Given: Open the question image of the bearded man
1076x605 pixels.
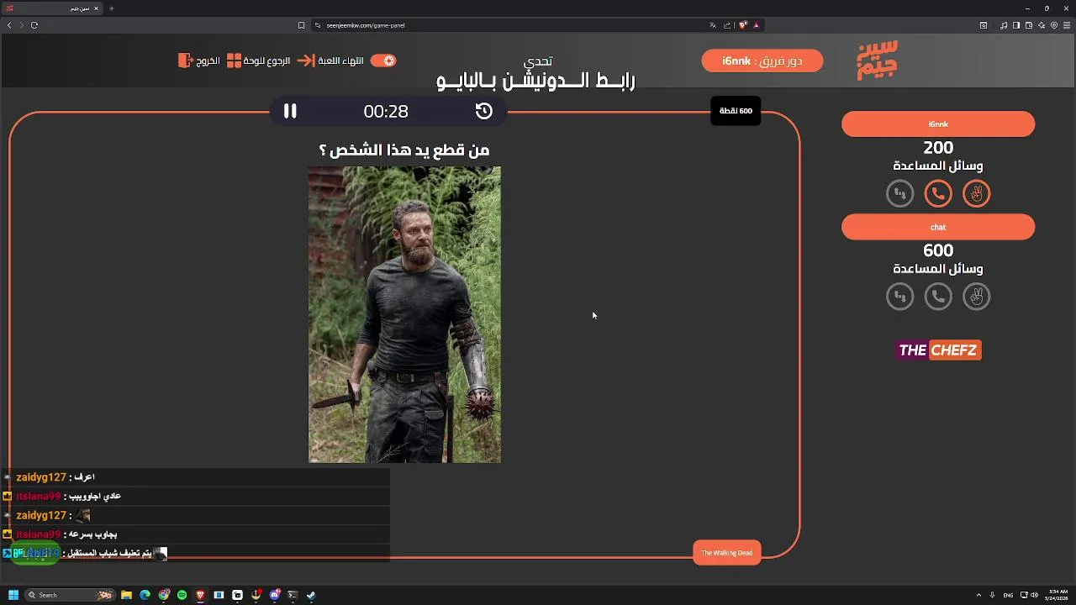Looking at the screenshot, I should [x=404, y=314].
